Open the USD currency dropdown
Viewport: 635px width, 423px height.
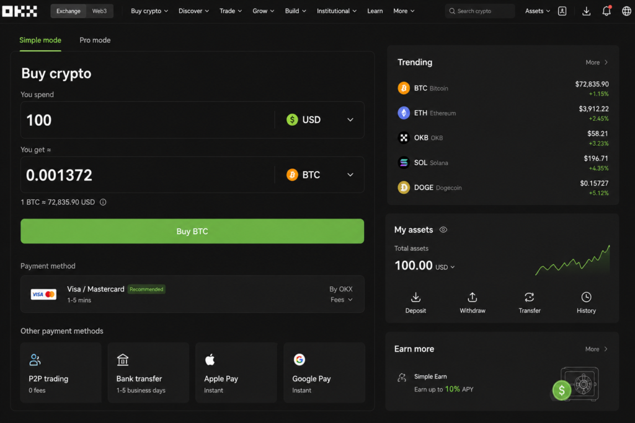(x=320, y=120)
